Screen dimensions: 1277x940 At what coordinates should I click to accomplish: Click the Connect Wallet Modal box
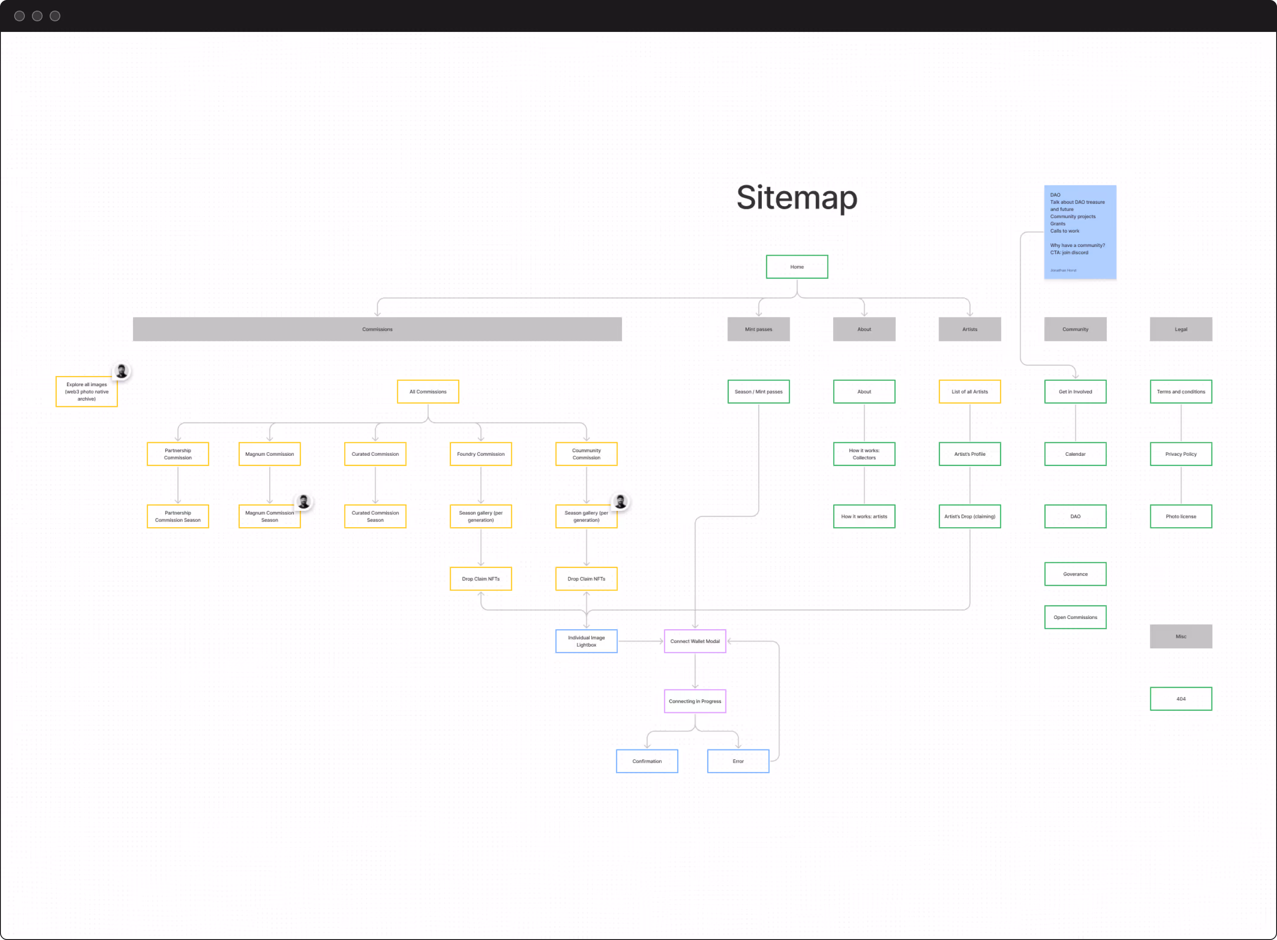(x=694, y=641)
